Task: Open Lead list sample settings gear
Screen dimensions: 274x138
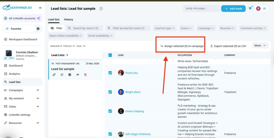Action: (x=70, y=75)
